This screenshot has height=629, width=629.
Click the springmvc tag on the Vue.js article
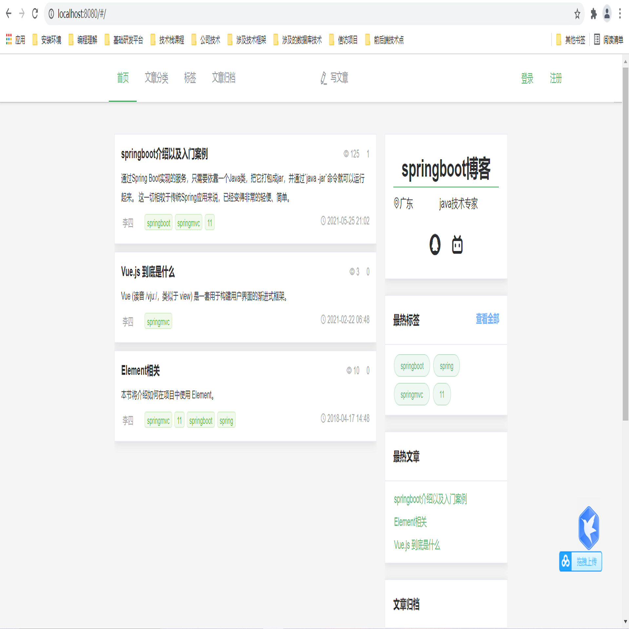click(x=158, y=322)
